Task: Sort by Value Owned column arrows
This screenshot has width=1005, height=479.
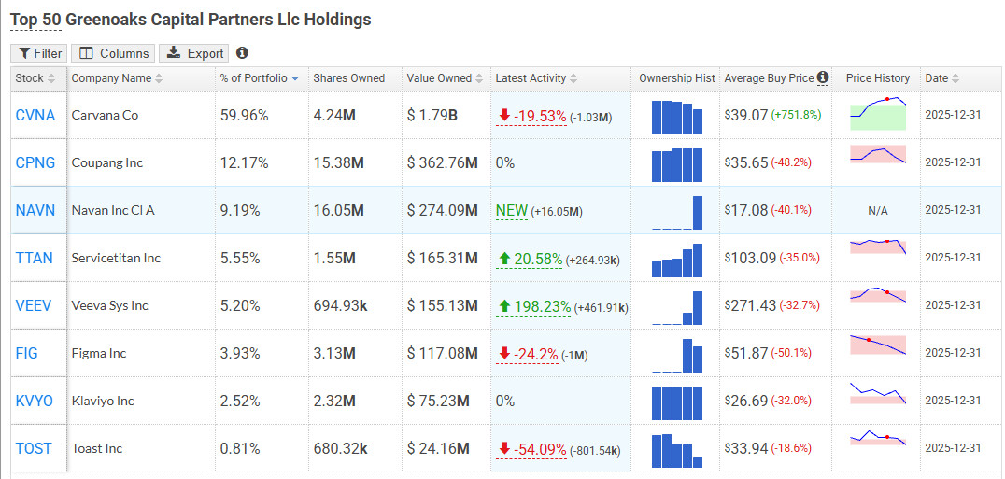Action: 481,78
